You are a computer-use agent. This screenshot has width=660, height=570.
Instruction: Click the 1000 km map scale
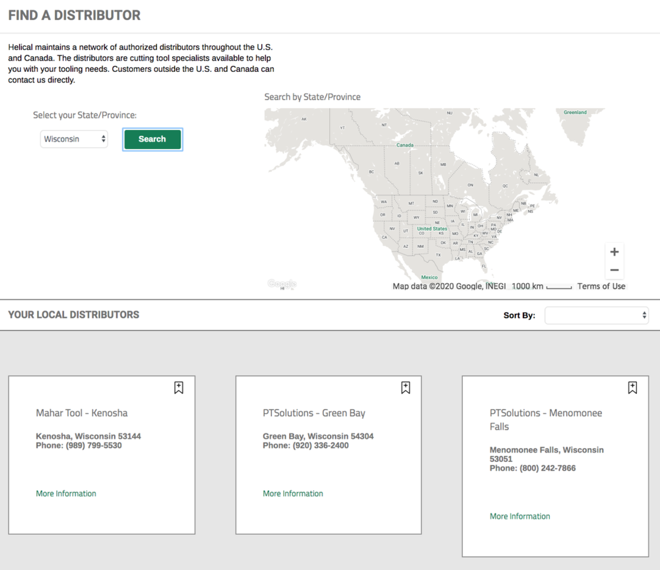click(x=542, y=286)
